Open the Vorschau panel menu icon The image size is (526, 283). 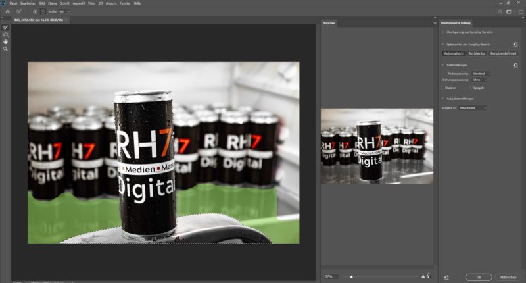[x=435, y=23]
